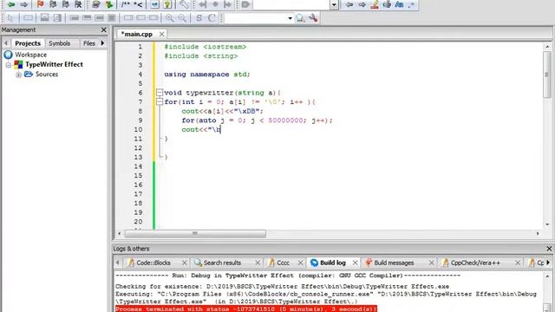The image size is (555, 312).
Task: Collapse the for loop fold at line 7
Action: point(160,102)
